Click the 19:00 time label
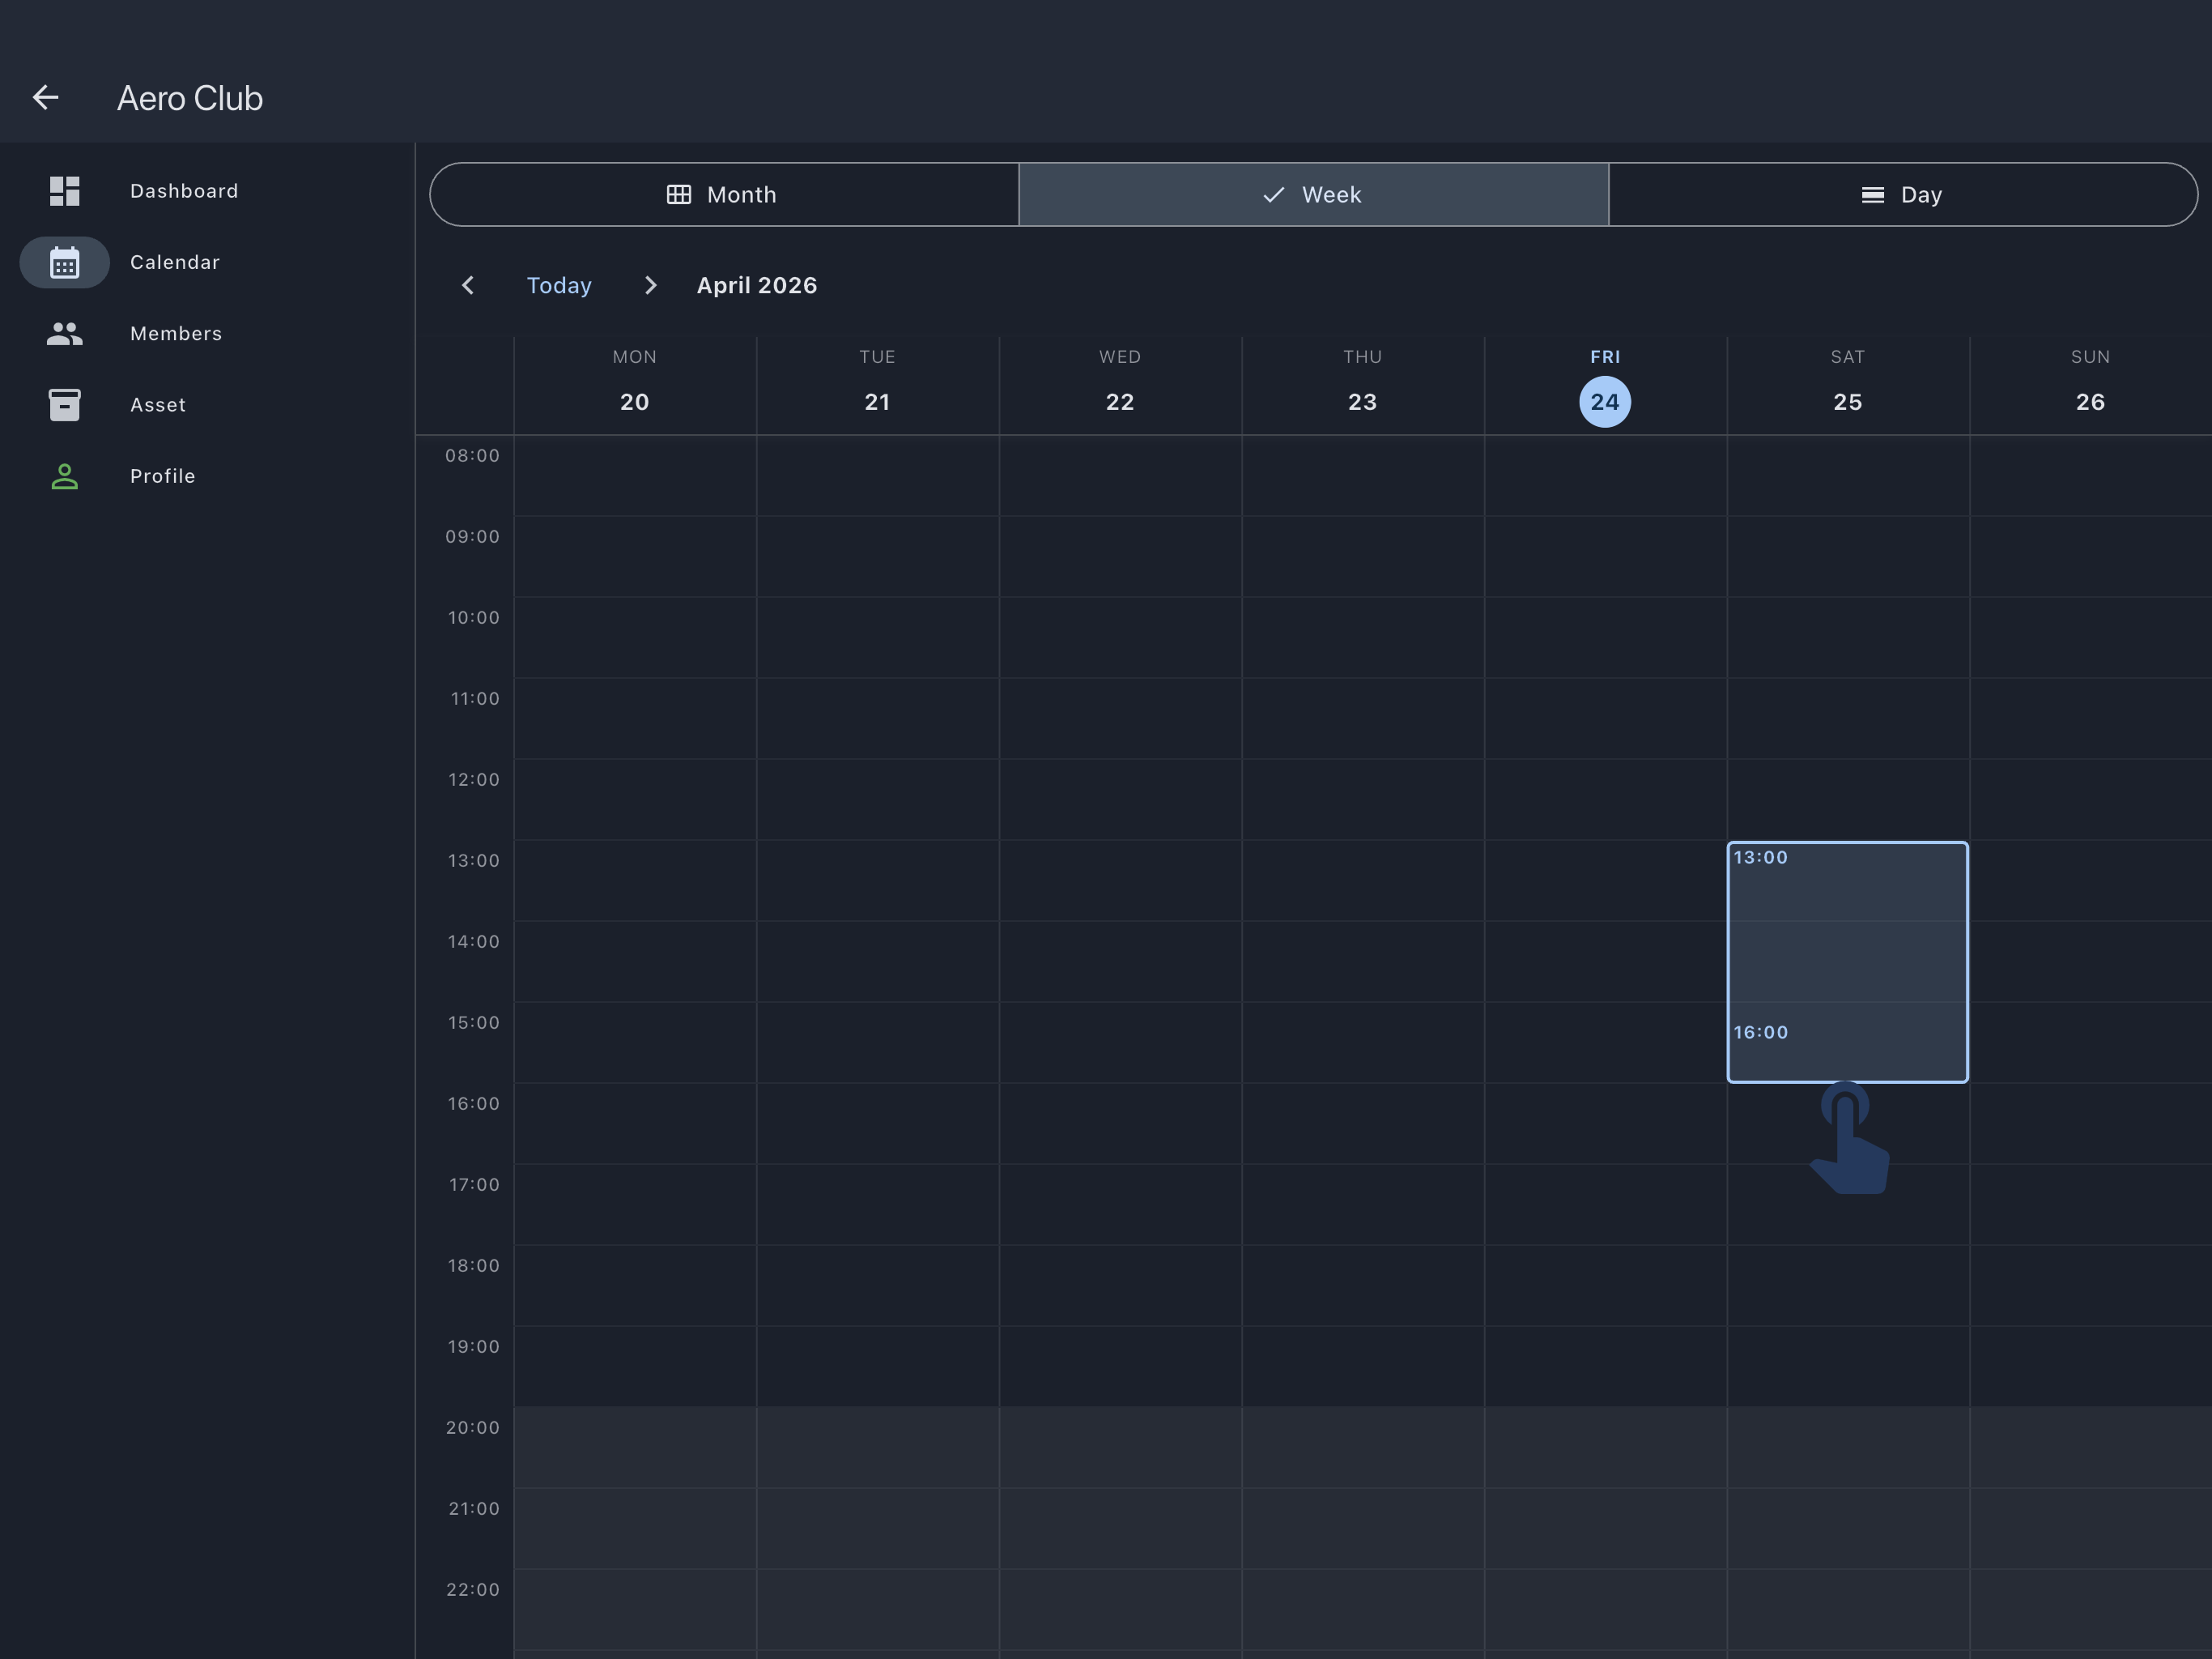The image size is (2212, 1659). (x=473, y=1347)
